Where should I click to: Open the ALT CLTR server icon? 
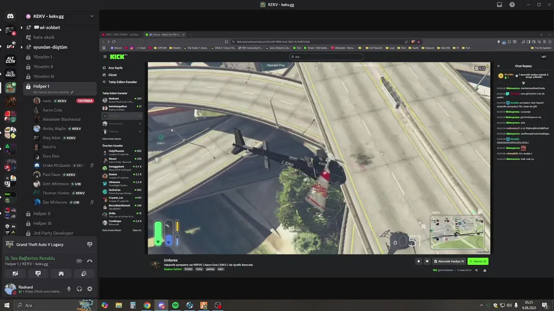pos(10,60)
